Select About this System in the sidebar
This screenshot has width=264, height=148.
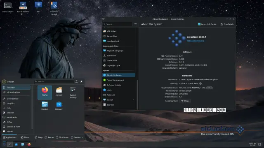click(x=118, y=75)
